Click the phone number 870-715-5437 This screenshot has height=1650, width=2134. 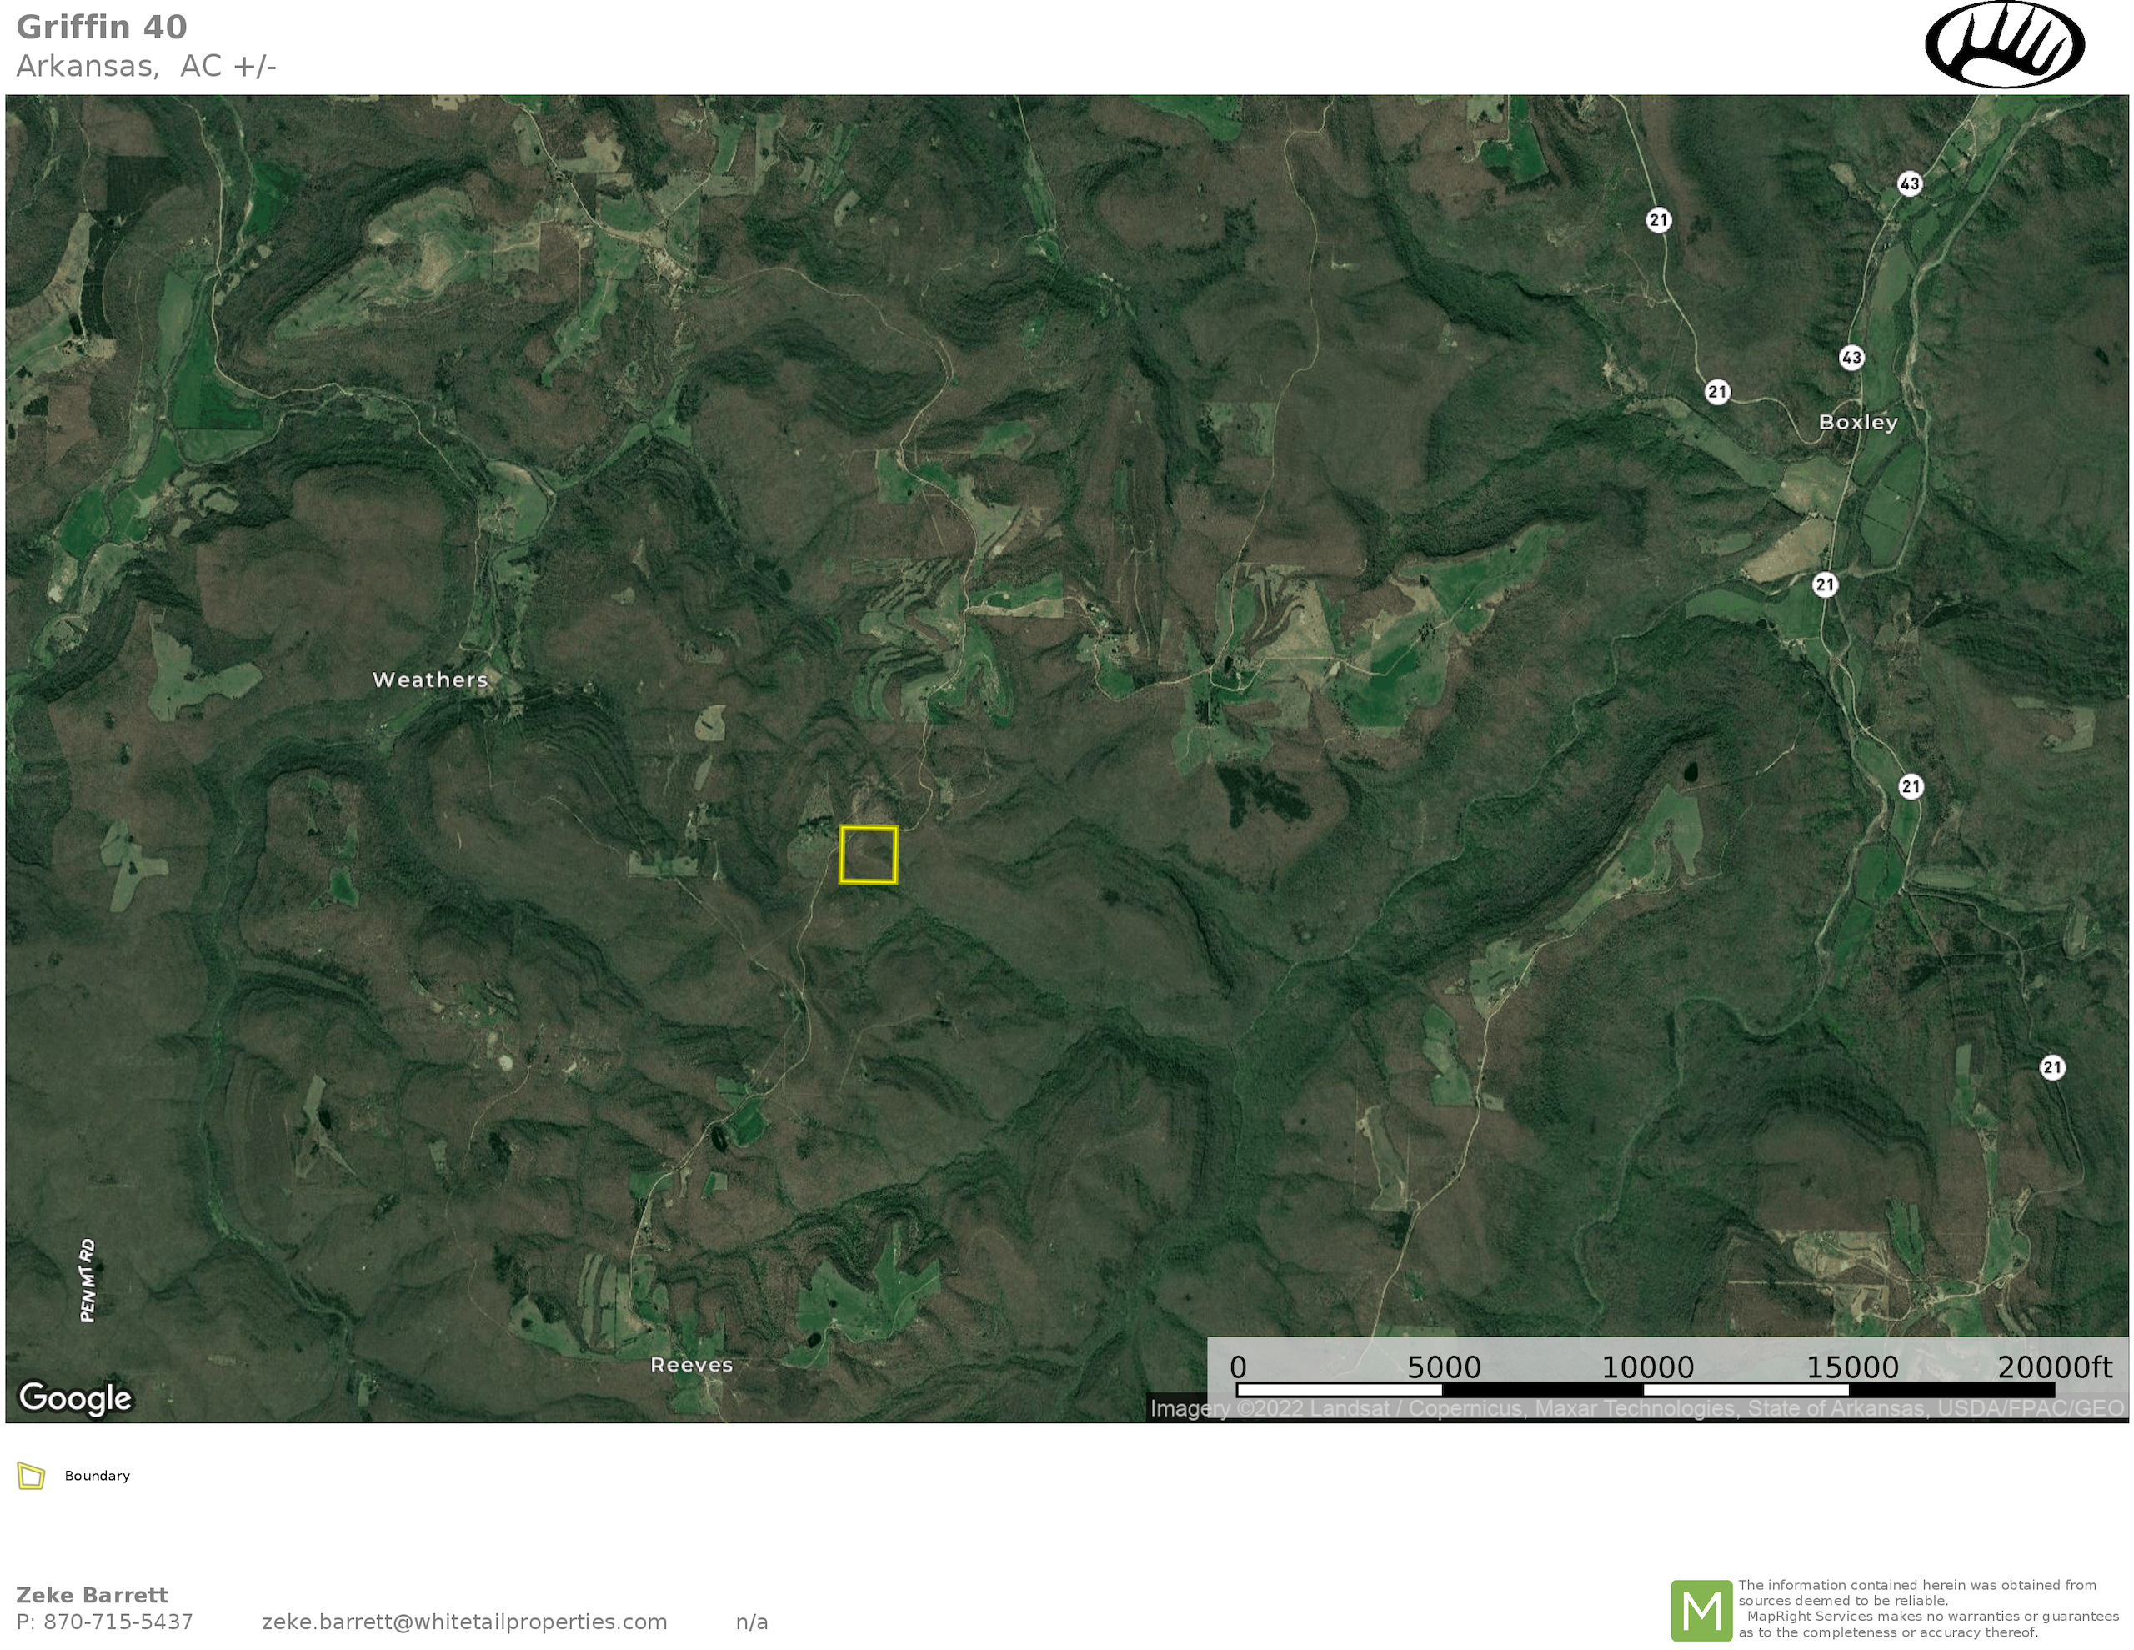(118, 1622)
